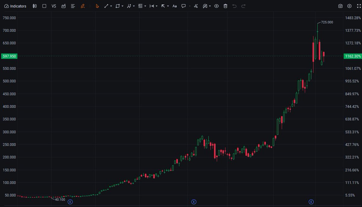Viewport: 362px width, 207px height.
Task: Select the horizontal range measure tool
Action: tap(152, 6)
